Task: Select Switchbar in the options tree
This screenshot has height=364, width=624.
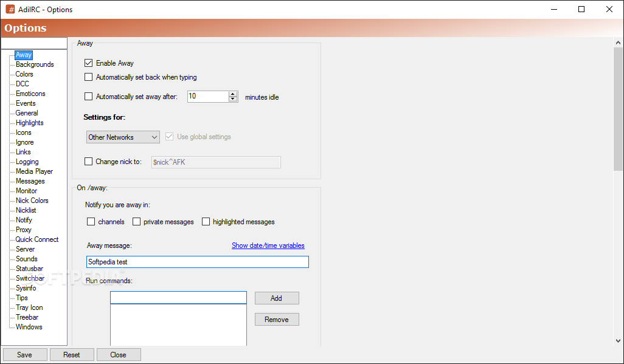Action: tap(30, 278)
